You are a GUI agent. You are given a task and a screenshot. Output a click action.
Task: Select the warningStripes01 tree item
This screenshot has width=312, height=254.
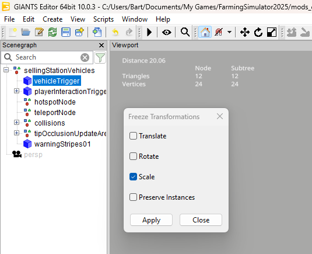click(x=62, y=144)
